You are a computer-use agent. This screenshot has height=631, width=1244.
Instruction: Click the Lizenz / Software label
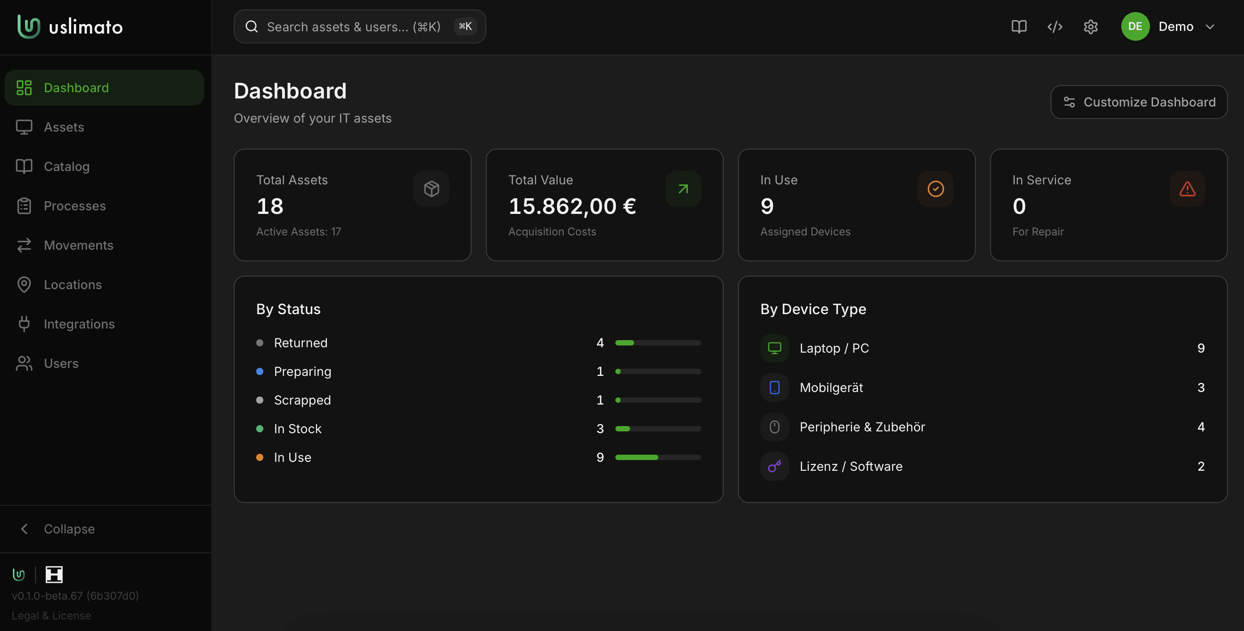click(x=851, y=466)
